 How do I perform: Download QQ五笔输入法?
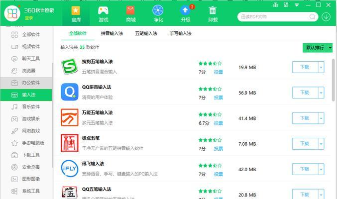[305, 194]
